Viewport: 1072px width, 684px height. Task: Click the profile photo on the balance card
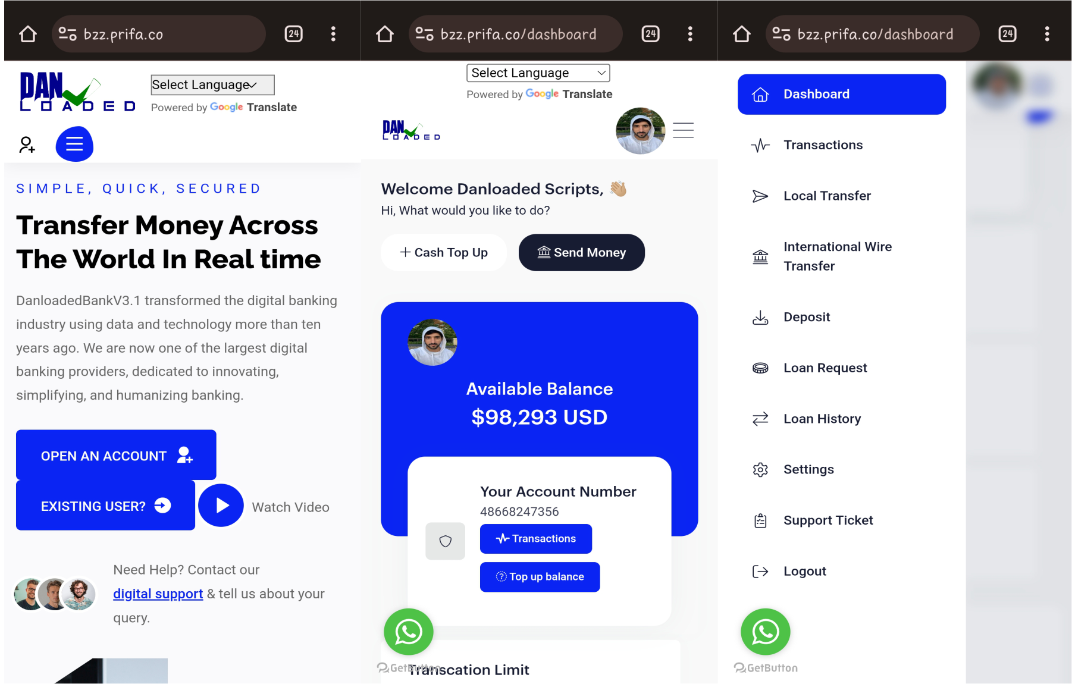[432, 342]
